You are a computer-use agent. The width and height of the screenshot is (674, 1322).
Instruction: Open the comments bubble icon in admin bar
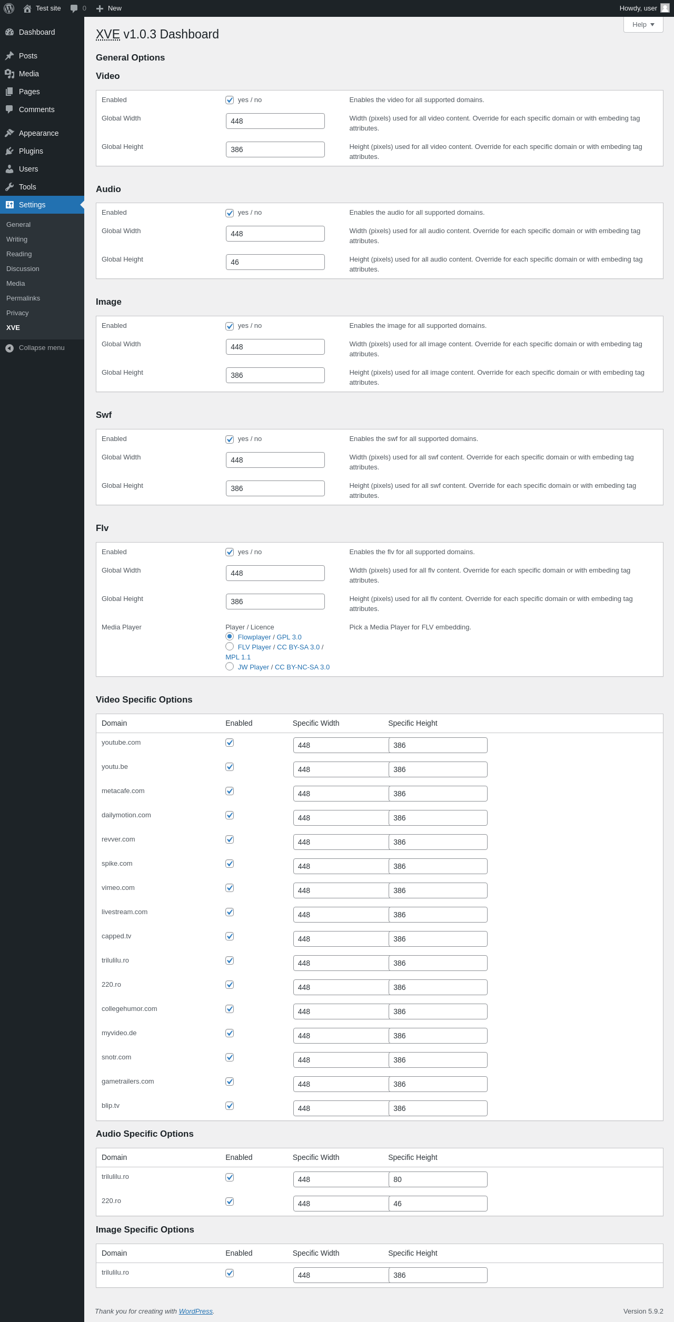point(74,8)
